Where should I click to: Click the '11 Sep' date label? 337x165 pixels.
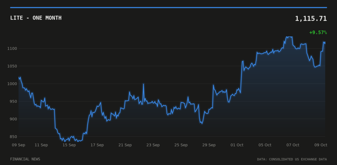pos(41,145)
